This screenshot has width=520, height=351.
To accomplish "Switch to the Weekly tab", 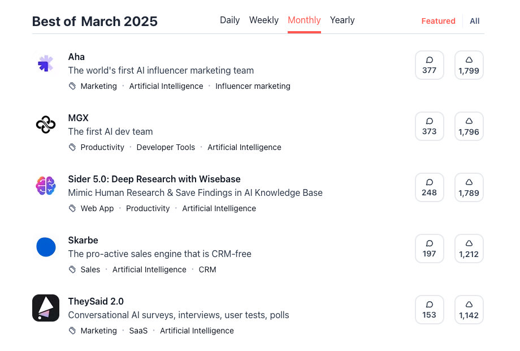I will [264, 20].
